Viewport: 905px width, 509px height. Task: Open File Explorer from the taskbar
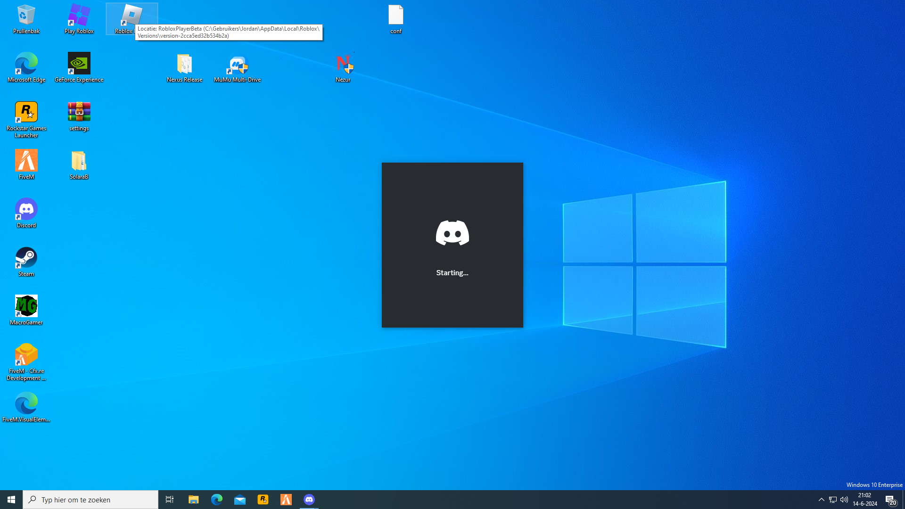point(193,500)
